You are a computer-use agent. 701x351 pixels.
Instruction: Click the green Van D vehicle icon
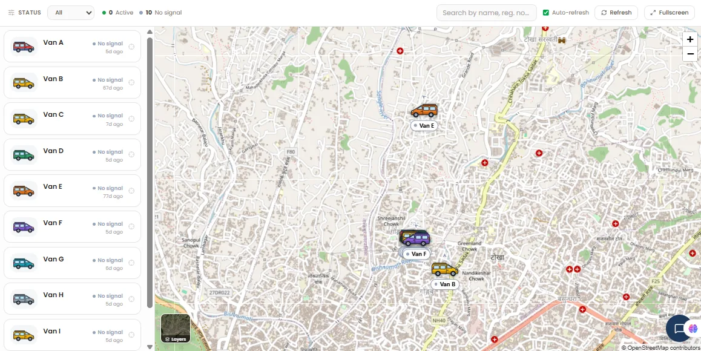pos(24,155)
